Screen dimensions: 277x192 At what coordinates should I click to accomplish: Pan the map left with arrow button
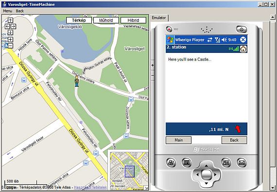tap(7, 27)
